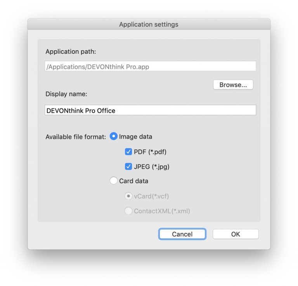The width and height of the screenshot is (298, 286).
Task: Click the Application settings title bar
Action: pos(149,24)
